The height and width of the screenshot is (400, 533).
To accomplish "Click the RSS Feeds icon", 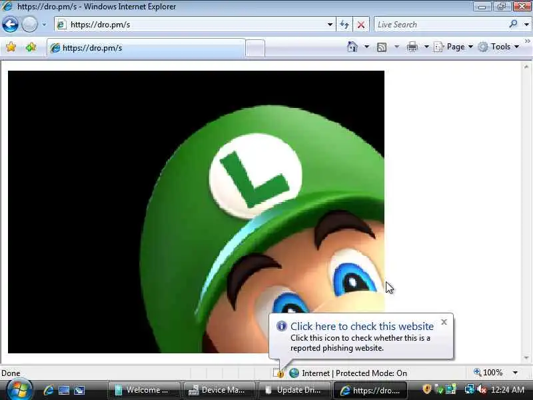I will coord(382,47).
